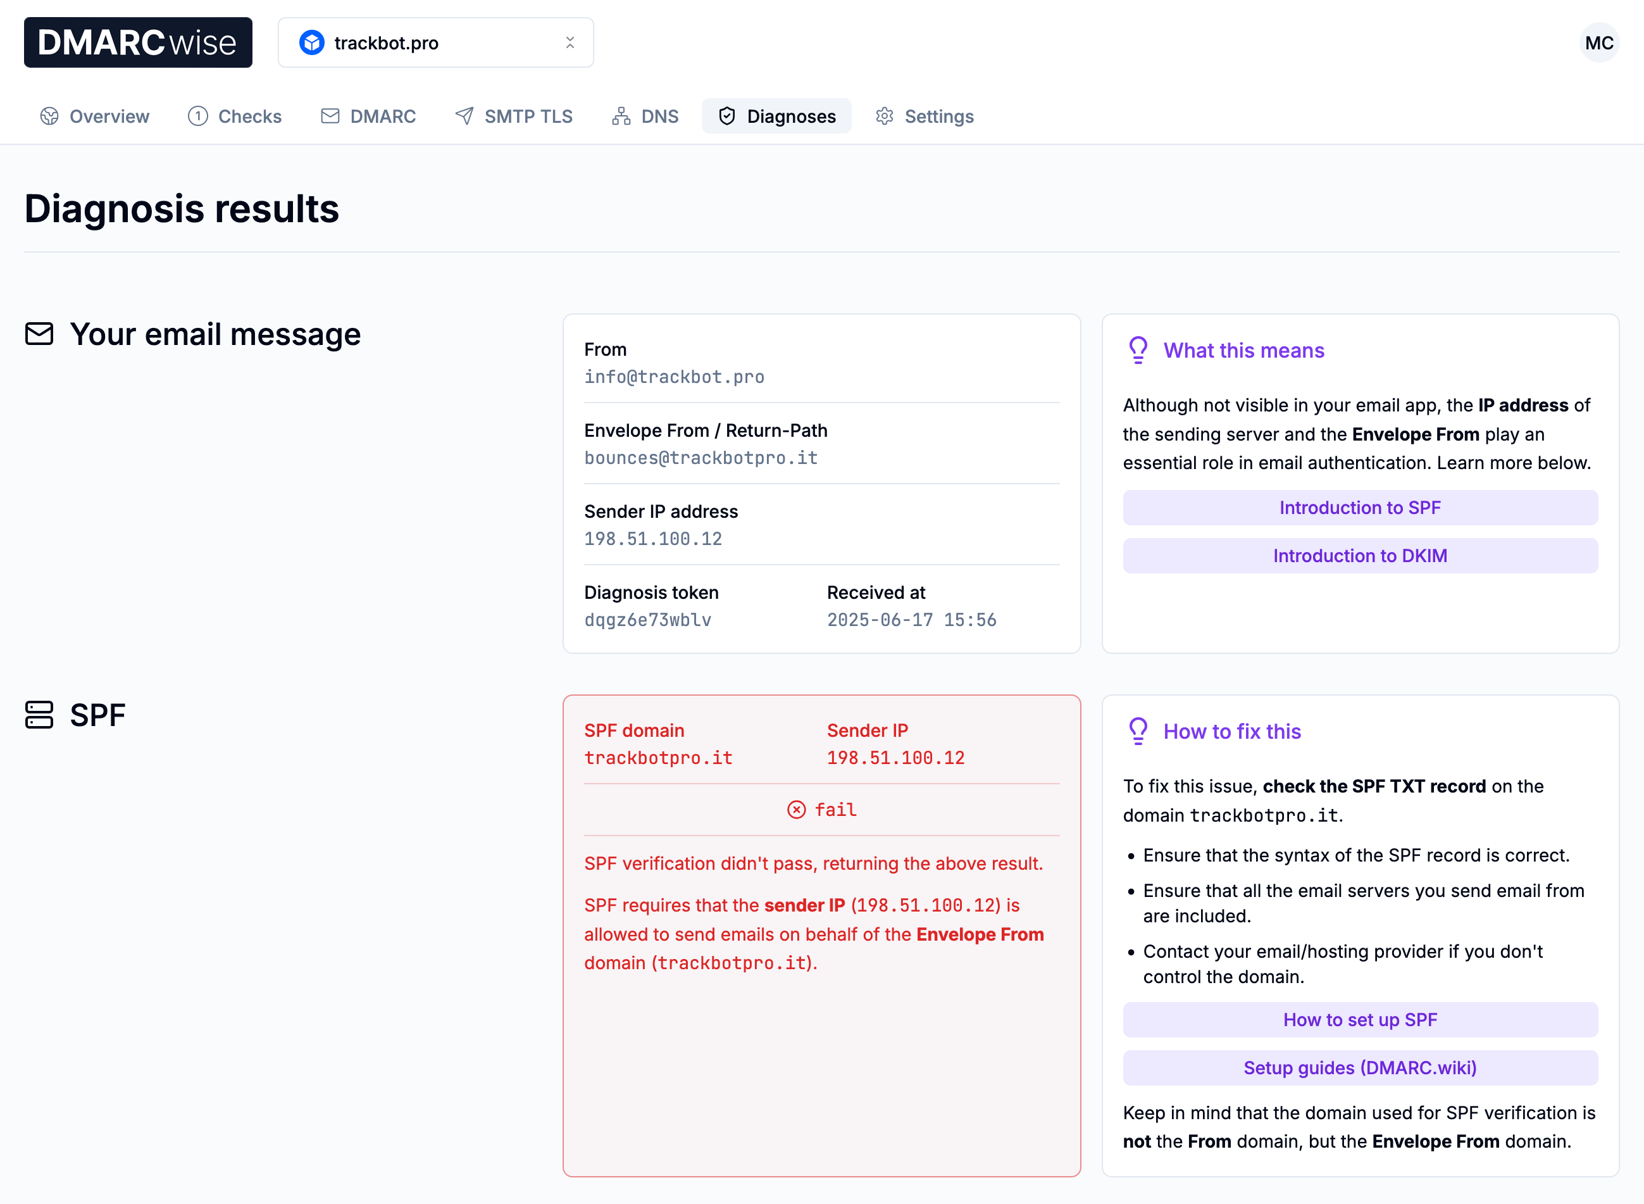
Task: Click the SPF verification didn't pass message
Action: (x=814, y=863)
